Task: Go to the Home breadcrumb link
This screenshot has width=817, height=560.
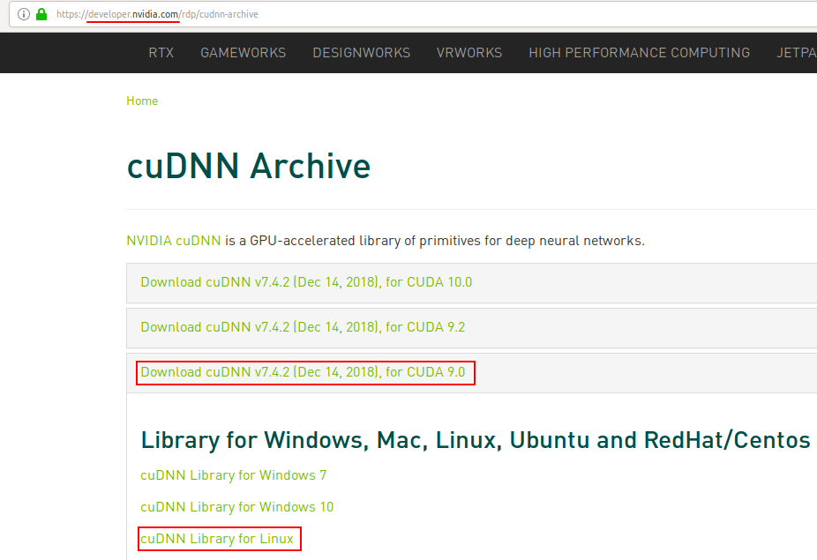Action: (142, 101)
